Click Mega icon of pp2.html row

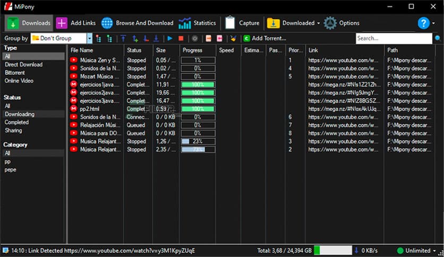[74, 109]
